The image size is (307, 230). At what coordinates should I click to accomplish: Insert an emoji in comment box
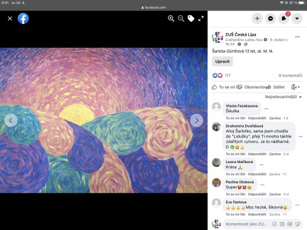tap(274, 224)
